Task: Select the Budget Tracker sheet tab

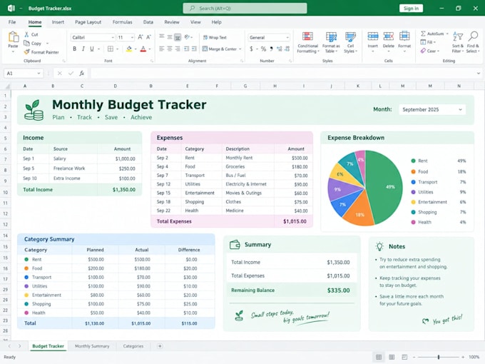Action: point(48,346)
